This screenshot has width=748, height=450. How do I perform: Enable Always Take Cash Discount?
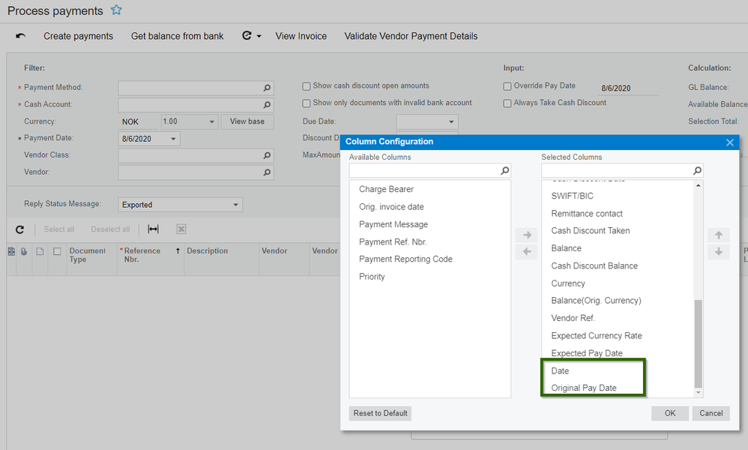[507, 102]
